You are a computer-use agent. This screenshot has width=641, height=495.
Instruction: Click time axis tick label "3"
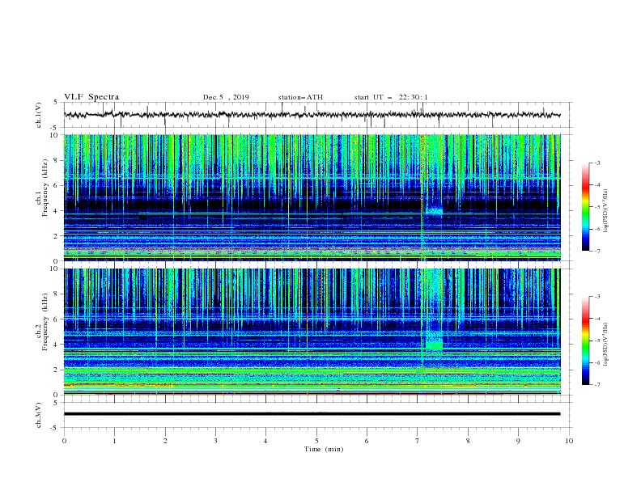[215, 441]
